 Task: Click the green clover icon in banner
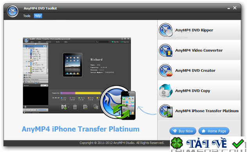pos(177,143)
